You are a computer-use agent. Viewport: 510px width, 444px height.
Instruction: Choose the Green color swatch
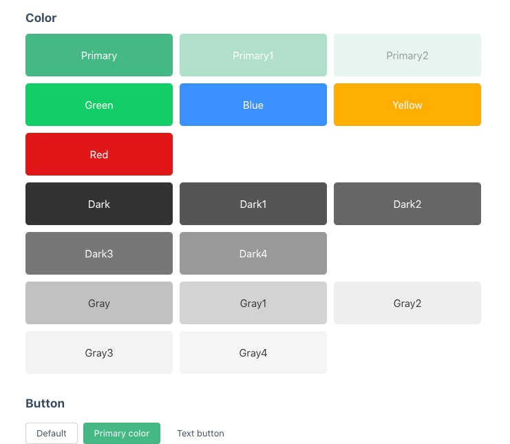[x=99, y=105]
